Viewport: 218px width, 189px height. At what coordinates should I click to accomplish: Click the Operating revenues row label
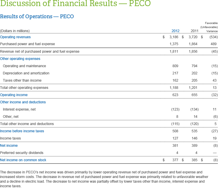[x=15, y=37]
